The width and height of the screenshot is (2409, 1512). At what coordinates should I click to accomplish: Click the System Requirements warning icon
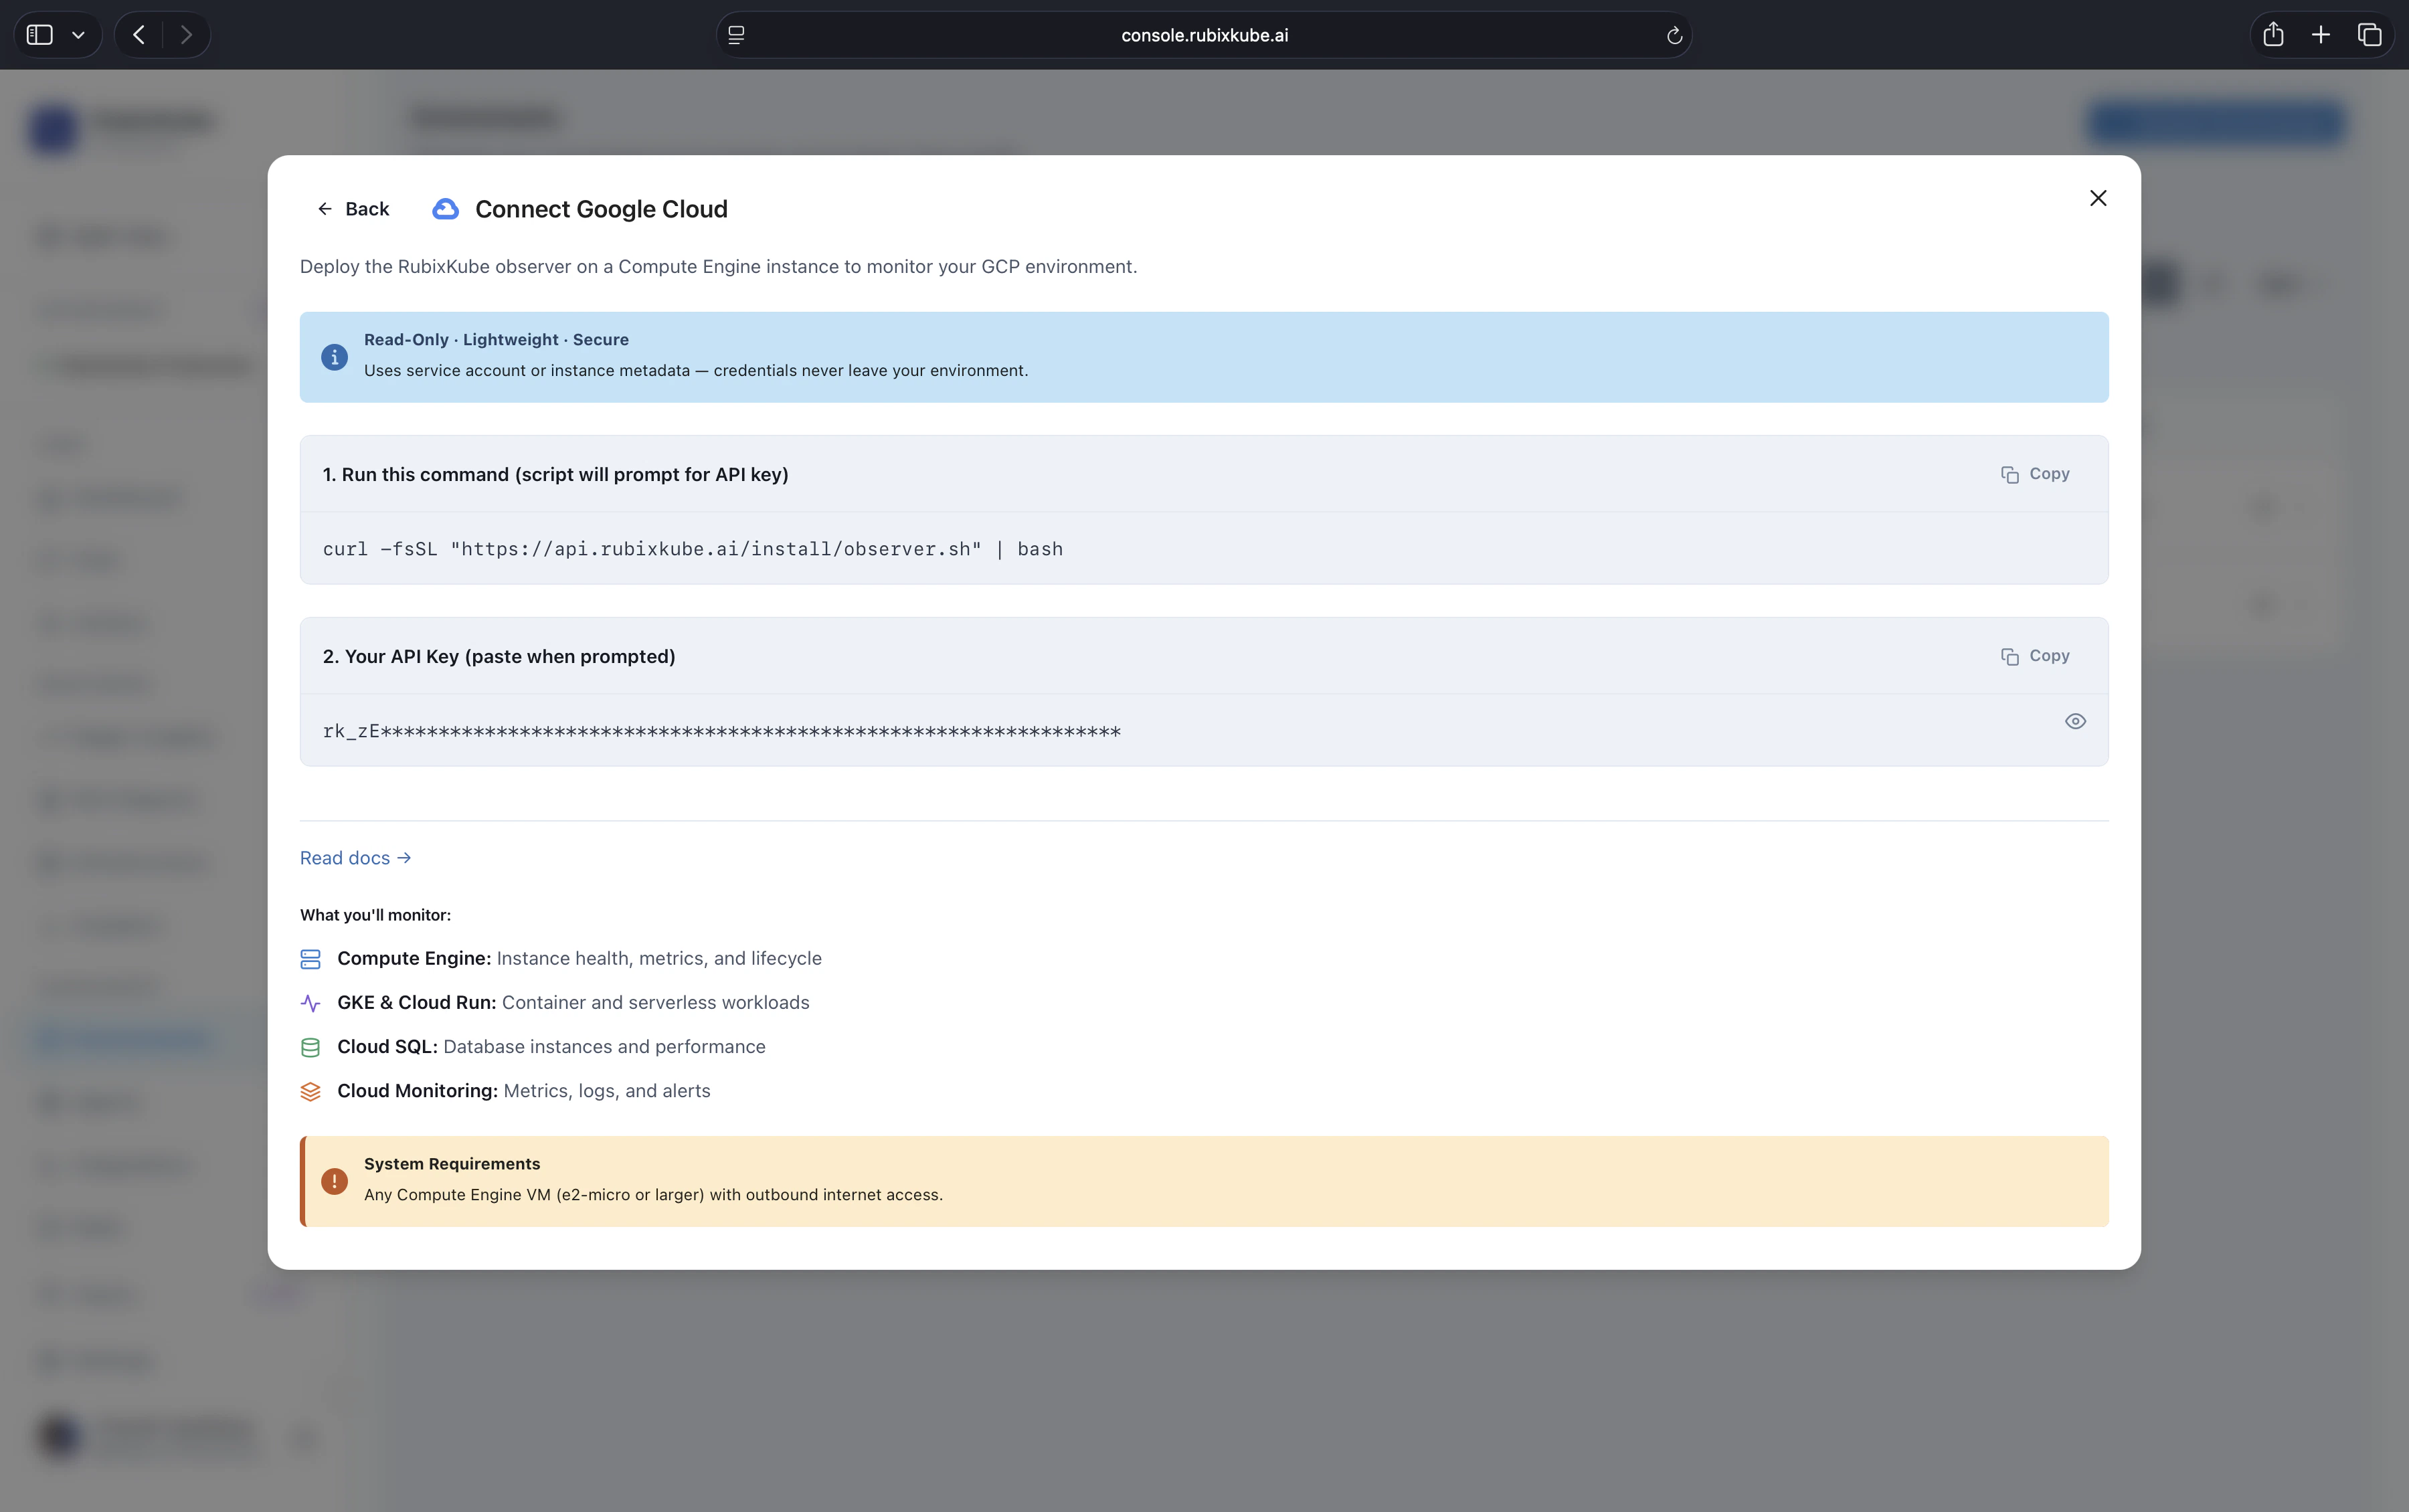(335, 1181)
